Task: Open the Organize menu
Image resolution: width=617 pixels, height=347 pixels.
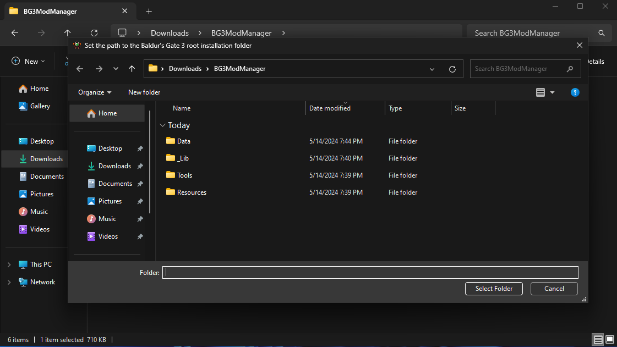Action: 95,92
